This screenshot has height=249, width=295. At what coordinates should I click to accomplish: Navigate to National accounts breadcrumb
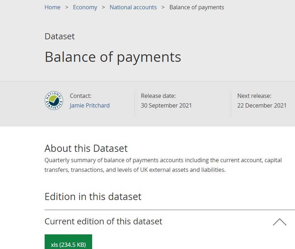pyautogui.click(x=133, y=7)
